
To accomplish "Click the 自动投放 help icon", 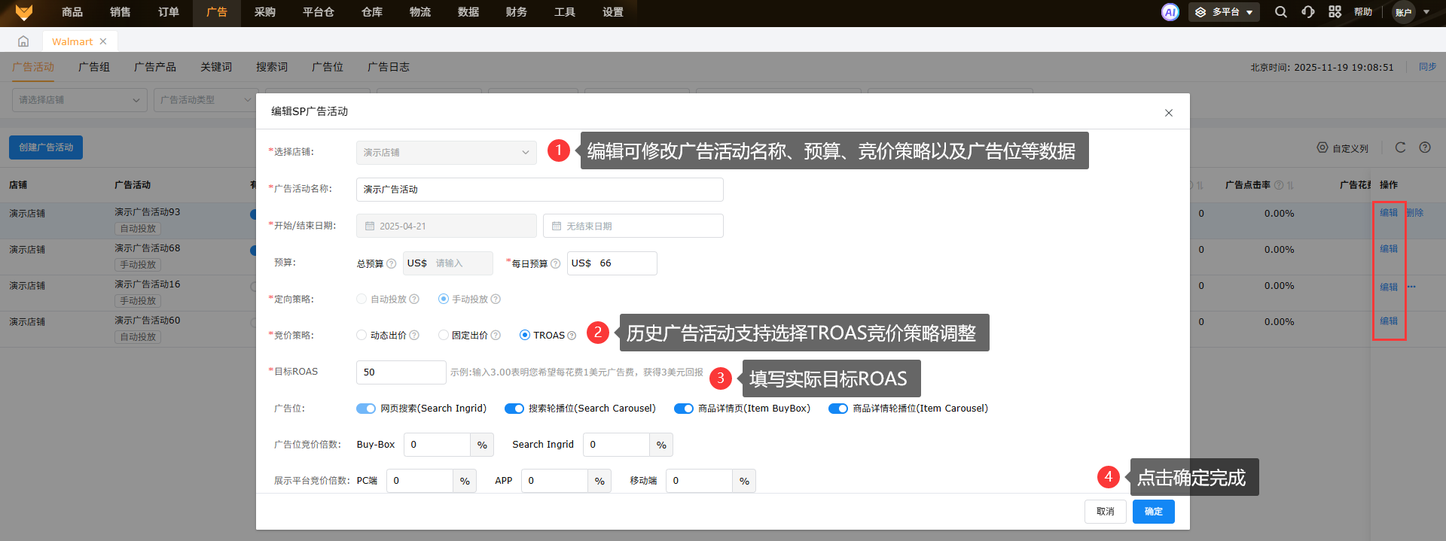I will tap(414, 299).
